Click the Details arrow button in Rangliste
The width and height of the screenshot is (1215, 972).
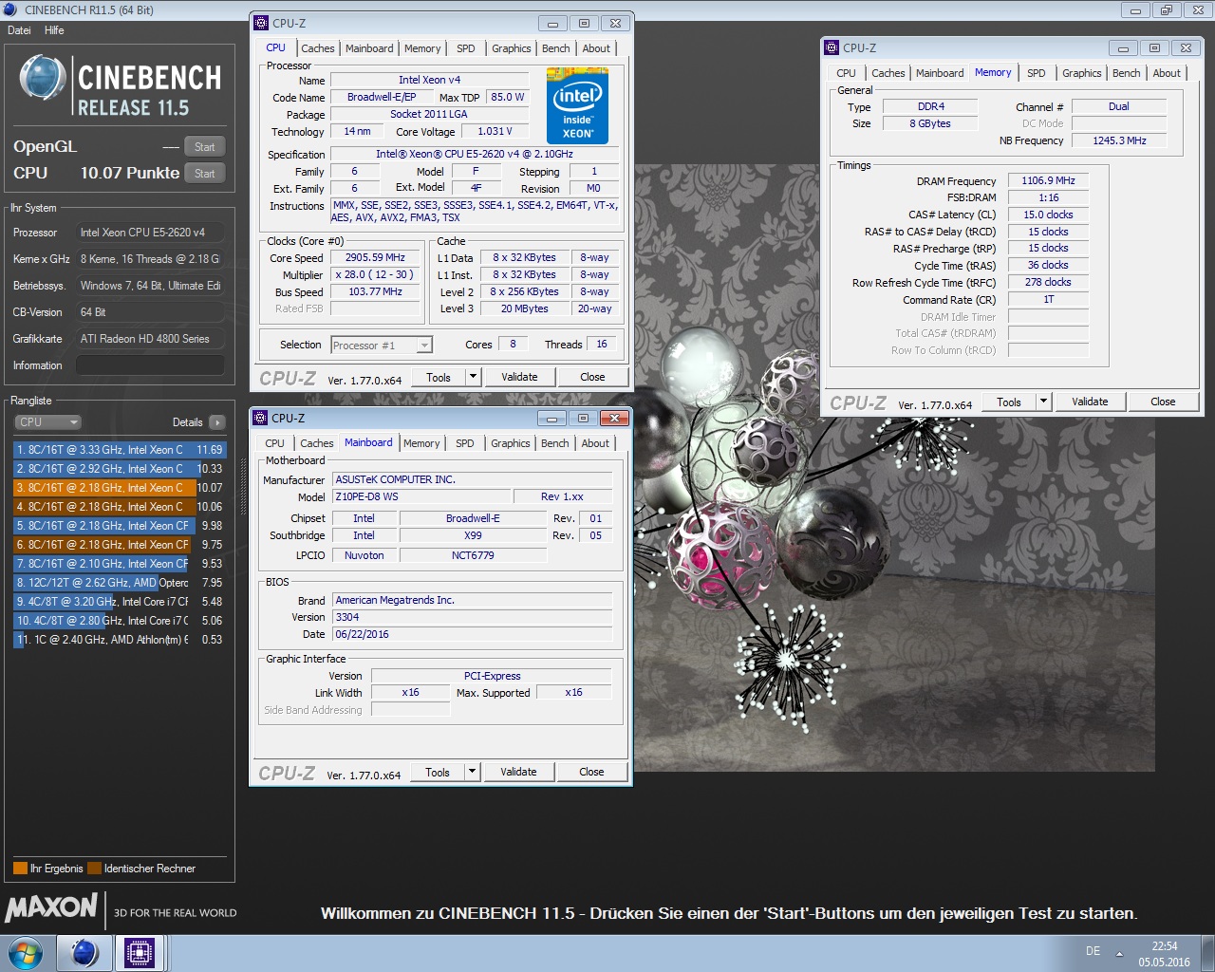[217, 422]
